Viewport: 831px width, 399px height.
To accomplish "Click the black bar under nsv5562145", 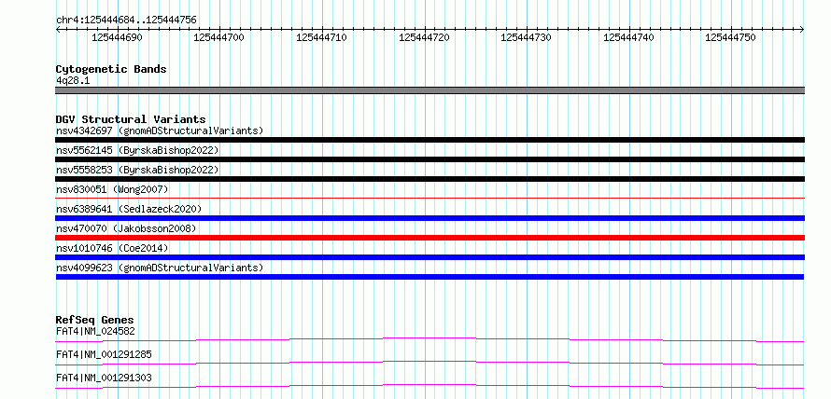I will [x=430, y=159].
